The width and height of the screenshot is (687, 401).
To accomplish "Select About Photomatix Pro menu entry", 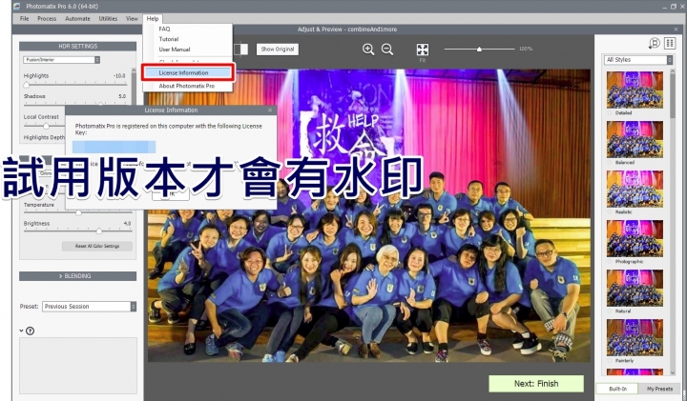I will coord(187,86).
